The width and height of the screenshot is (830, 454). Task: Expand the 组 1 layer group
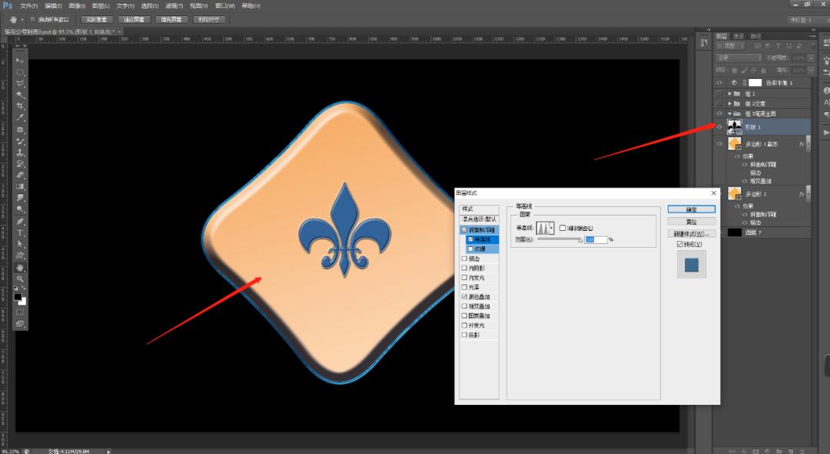pos(729,94)
